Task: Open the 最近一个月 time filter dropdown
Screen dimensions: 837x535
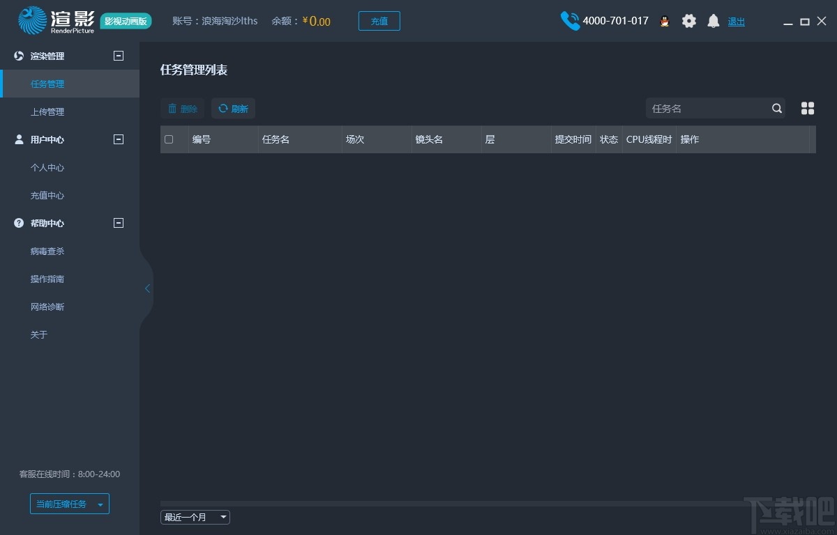Action: 195,517
